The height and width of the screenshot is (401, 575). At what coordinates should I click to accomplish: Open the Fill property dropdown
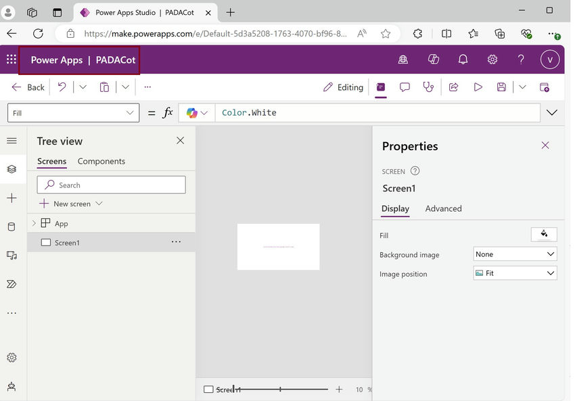click(x=73, y=113)
